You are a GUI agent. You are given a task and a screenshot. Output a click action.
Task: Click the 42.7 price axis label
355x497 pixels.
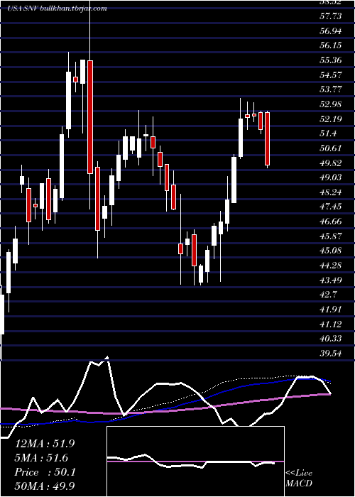pos(328,295)
